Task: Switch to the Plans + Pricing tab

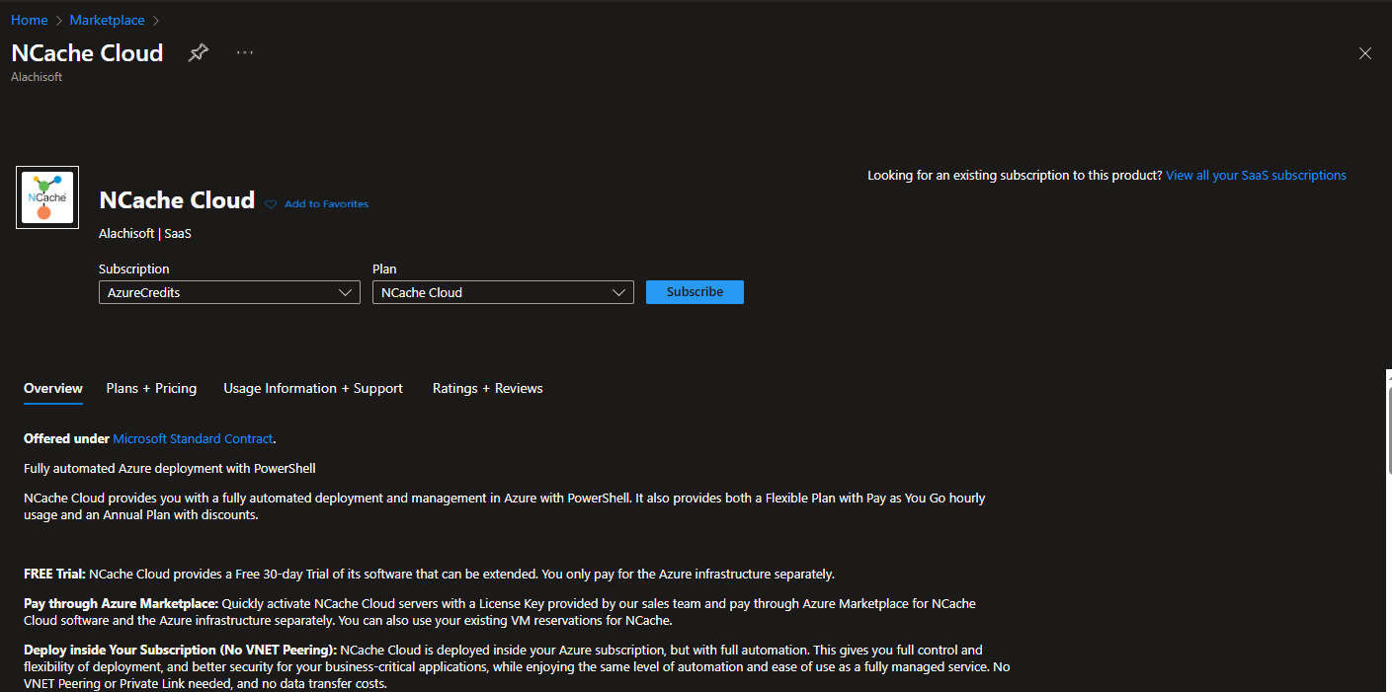Action: coord(151,388)
